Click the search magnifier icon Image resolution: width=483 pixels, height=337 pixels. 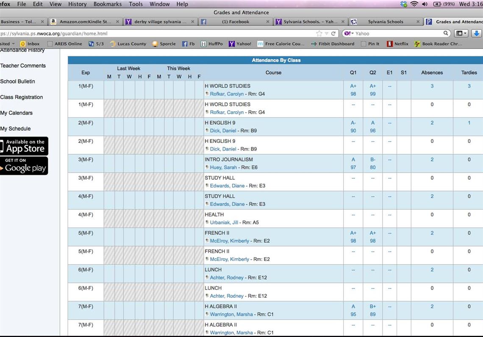click(x=446, y=33)
